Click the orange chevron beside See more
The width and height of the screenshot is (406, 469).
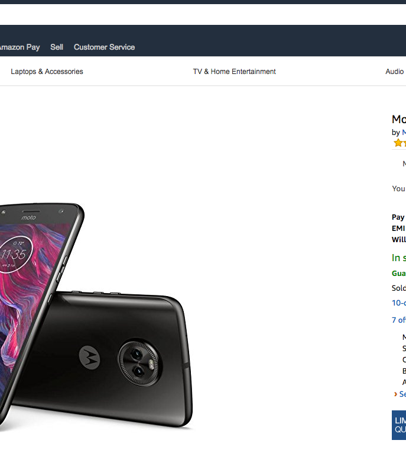pyautogui.click(x=395, y=394)
